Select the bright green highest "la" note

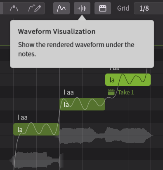click(x=128, y=80)
